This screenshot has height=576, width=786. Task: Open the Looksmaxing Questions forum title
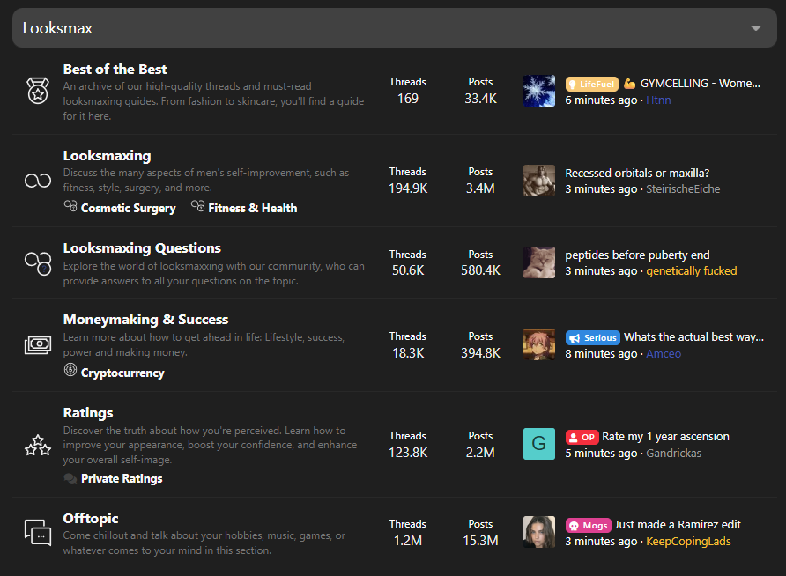[142, 248]
